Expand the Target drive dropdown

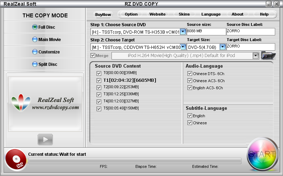point(183,47)
